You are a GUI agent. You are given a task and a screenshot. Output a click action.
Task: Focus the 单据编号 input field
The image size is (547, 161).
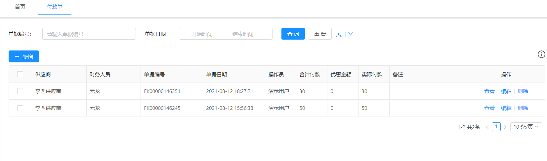pyautogui.click(x=89, y=34)
